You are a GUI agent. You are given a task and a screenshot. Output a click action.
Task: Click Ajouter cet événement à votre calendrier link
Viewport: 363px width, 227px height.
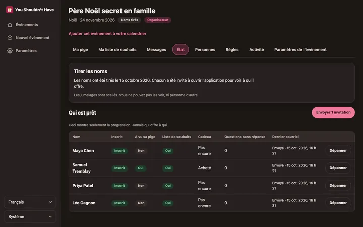click(x=107, y=34)
